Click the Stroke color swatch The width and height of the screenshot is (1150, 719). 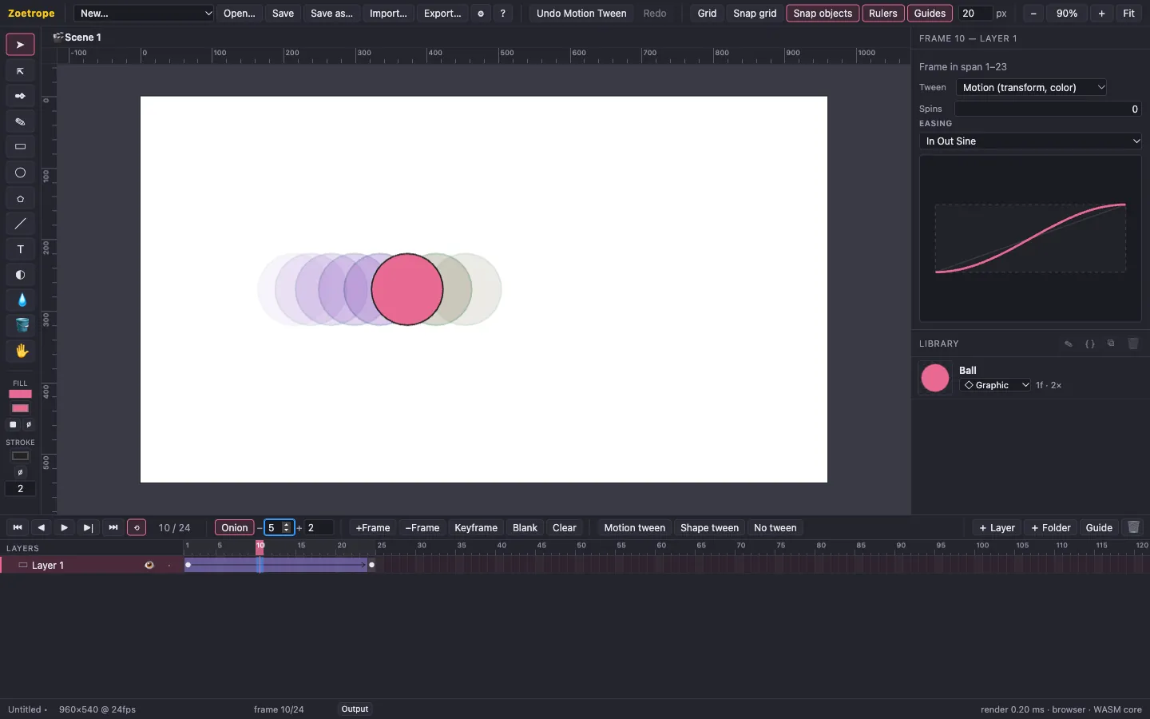[x=20, y=456]
